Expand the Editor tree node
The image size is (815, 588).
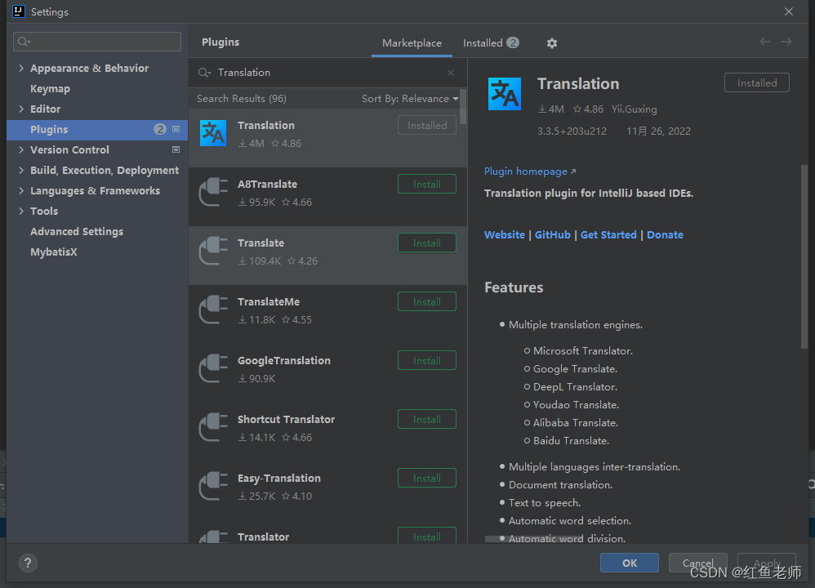21,109
